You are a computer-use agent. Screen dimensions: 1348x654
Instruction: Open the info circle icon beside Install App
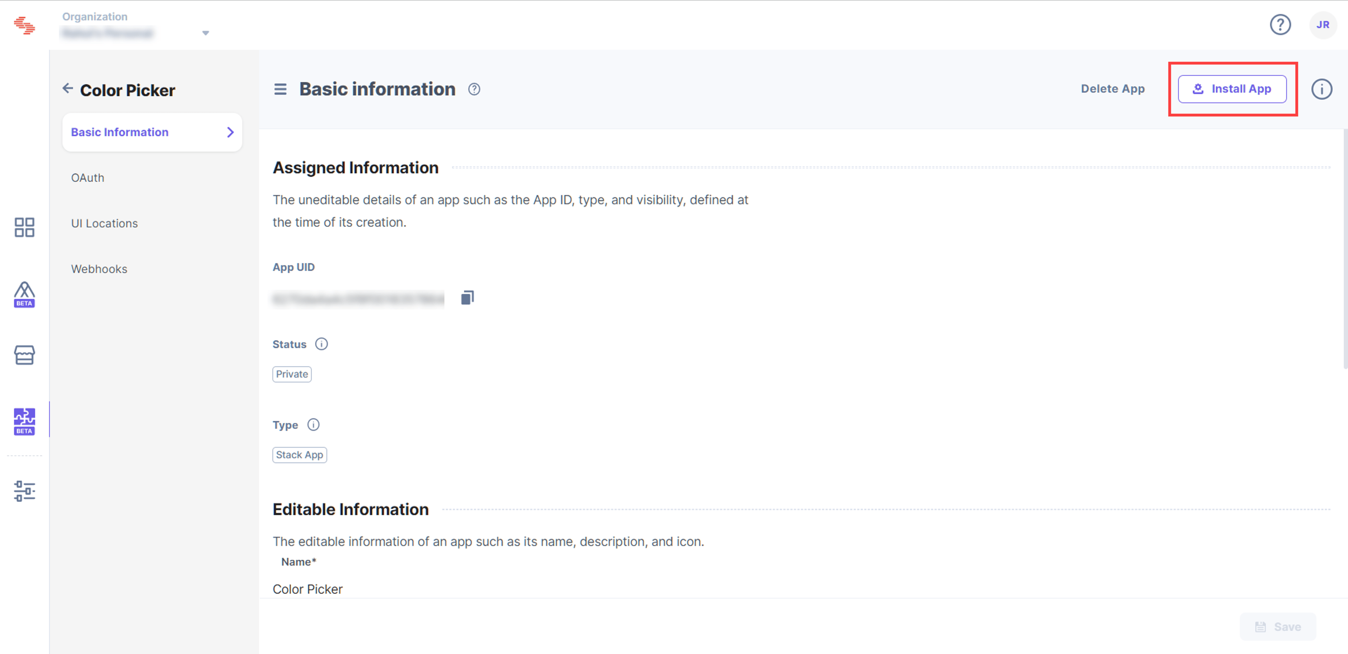[1321, 89]
